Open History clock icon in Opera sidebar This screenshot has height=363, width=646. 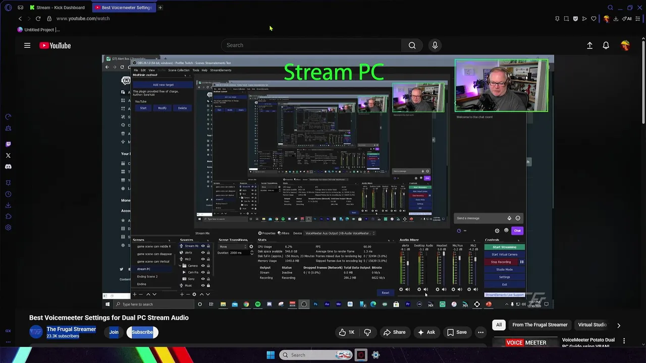coord(8,194)
